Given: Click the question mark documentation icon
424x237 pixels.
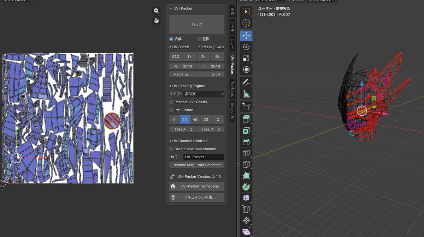Looking at the screenshot, I should pyautogui.click(x=173, y=197).
